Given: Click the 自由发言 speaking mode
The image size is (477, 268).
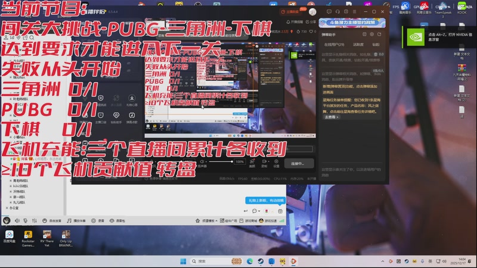Looking at the screenshot, I should [x=52, y=220].
